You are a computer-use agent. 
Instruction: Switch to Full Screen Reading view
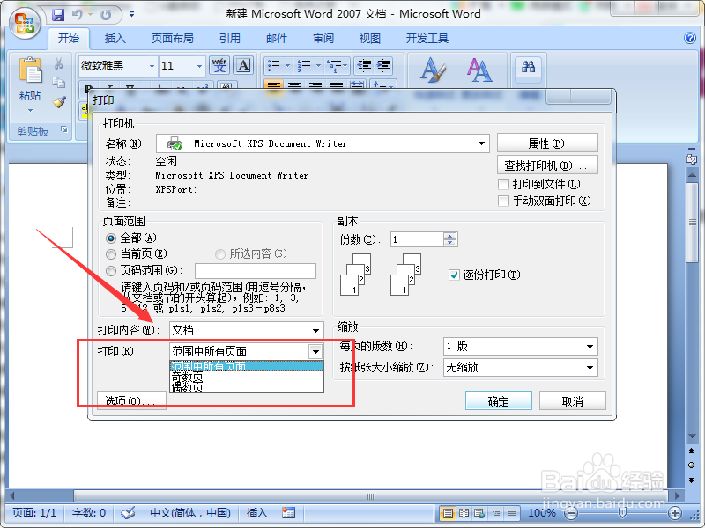point(464,513)
